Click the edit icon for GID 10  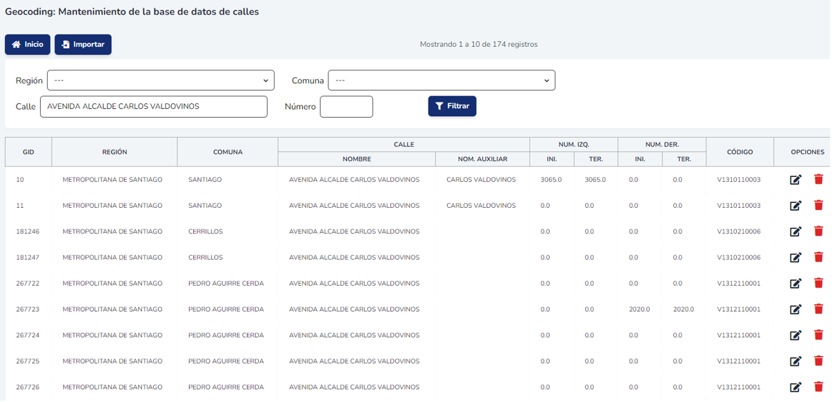(x=795, y=180)
